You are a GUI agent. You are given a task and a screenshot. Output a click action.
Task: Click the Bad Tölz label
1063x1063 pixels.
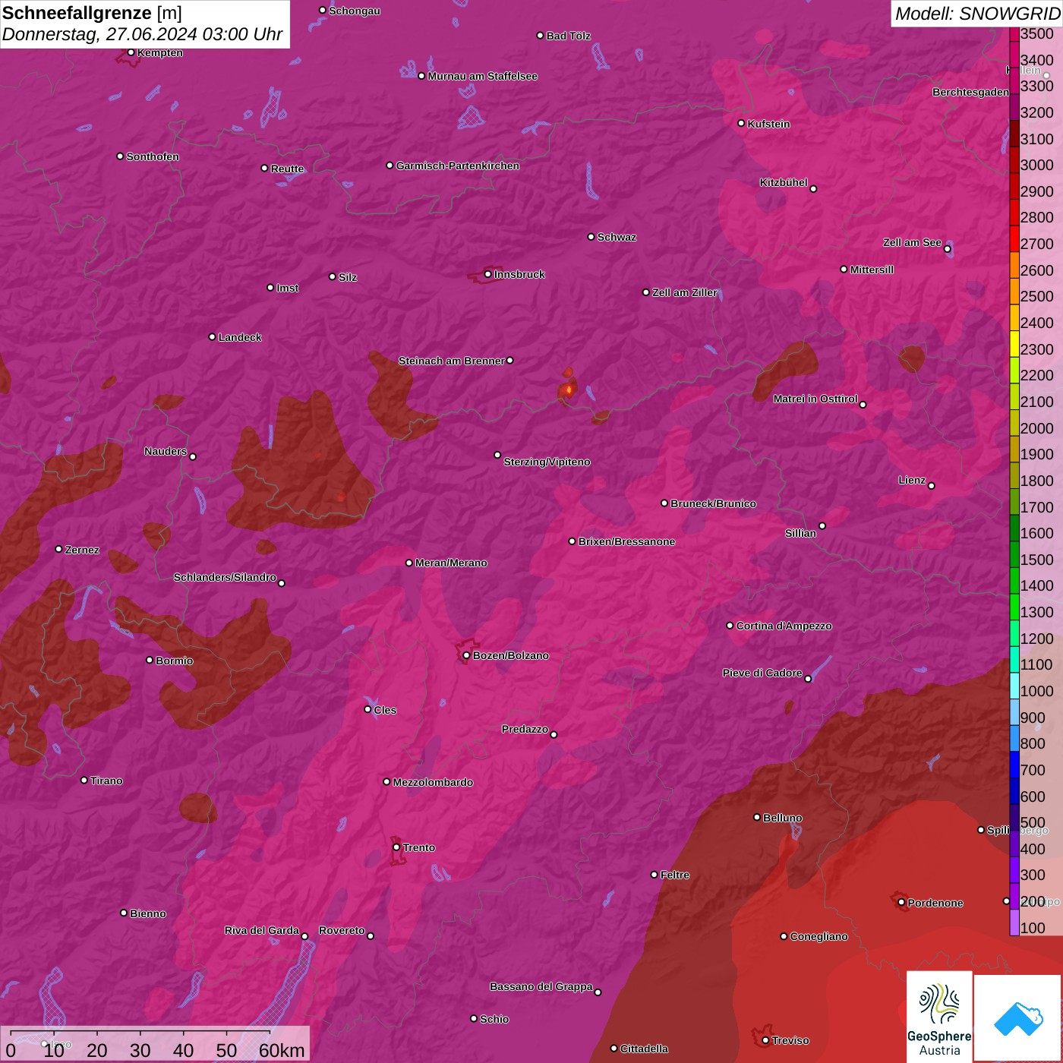[568, 36]
